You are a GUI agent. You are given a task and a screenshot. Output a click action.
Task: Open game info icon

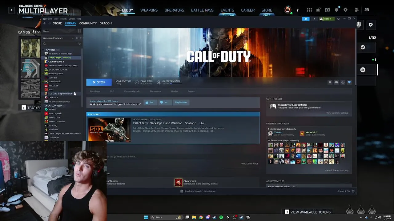click(343, 82)
